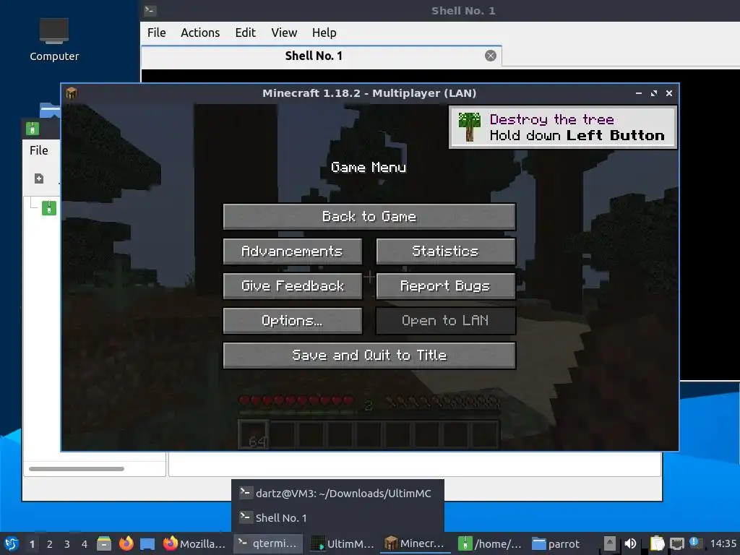The height and width of the screenshot is (555, 740).
Task: Click the 14:35 taskbar clock
Action: (x=723, y=543)
